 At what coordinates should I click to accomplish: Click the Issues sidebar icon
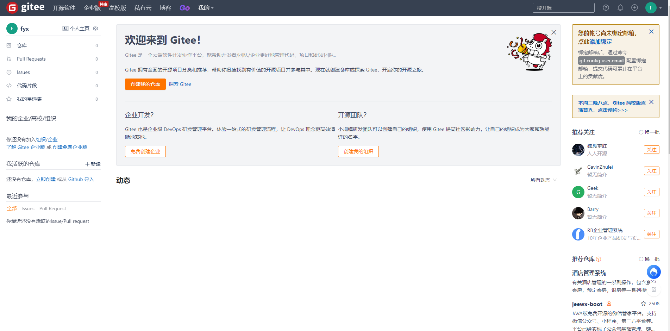(x=9, y=72)
